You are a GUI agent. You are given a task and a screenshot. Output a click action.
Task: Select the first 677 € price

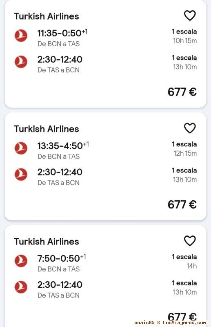(182, 92)
